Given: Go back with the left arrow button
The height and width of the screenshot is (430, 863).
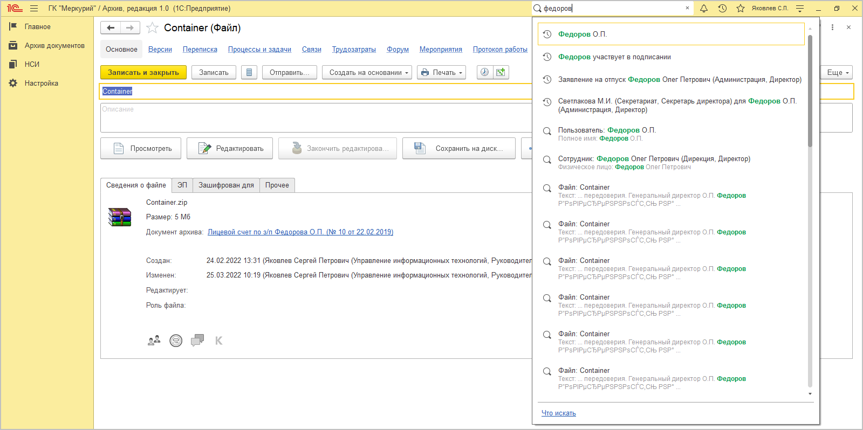Looking at the screenshot, I should pyautogui.click(x=111, y=27).
